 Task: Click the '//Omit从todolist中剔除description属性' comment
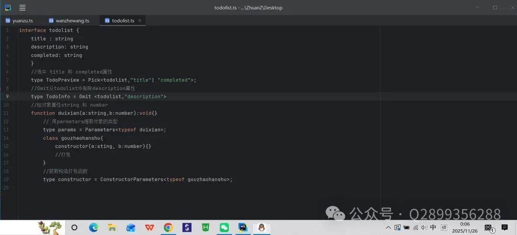(x=83, y=89)
